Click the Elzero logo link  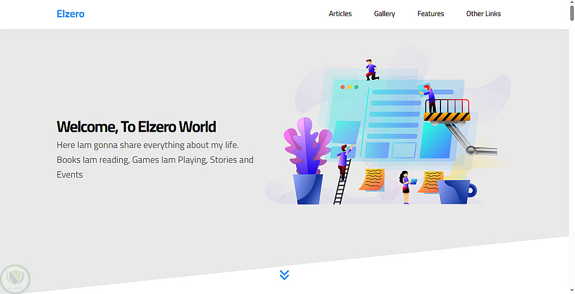pos(70,14)
